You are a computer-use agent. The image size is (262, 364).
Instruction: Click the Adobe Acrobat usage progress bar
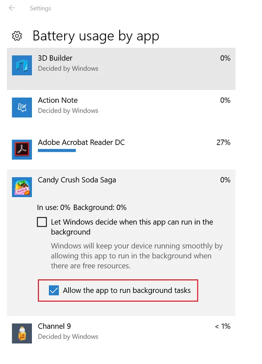tap(57, 151)
